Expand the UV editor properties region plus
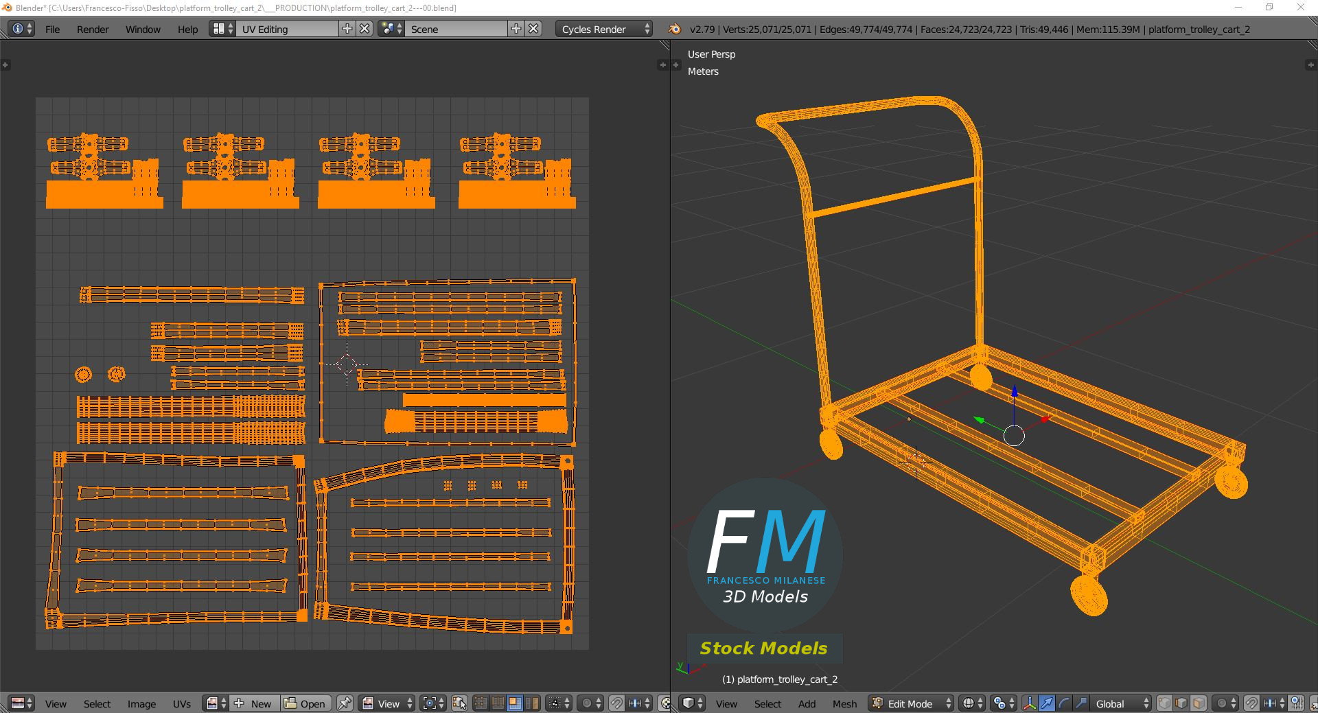Image resolution: width=1318 pixels, height=713 pixels. tap(662, 65)
